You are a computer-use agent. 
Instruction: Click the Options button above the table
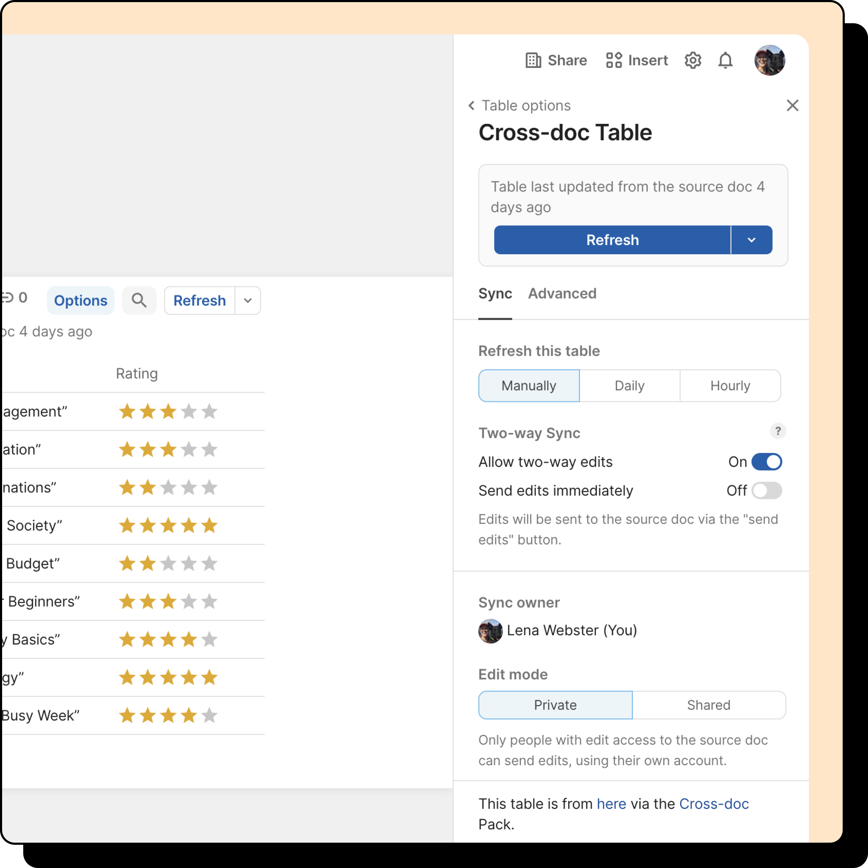80,300
